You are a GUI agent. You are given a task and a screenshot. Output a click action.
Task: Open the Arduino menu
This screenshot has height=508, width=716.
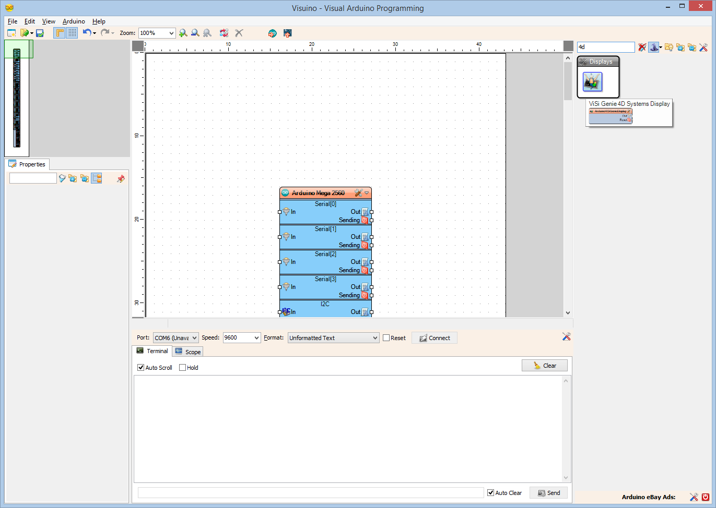[73, 21]
